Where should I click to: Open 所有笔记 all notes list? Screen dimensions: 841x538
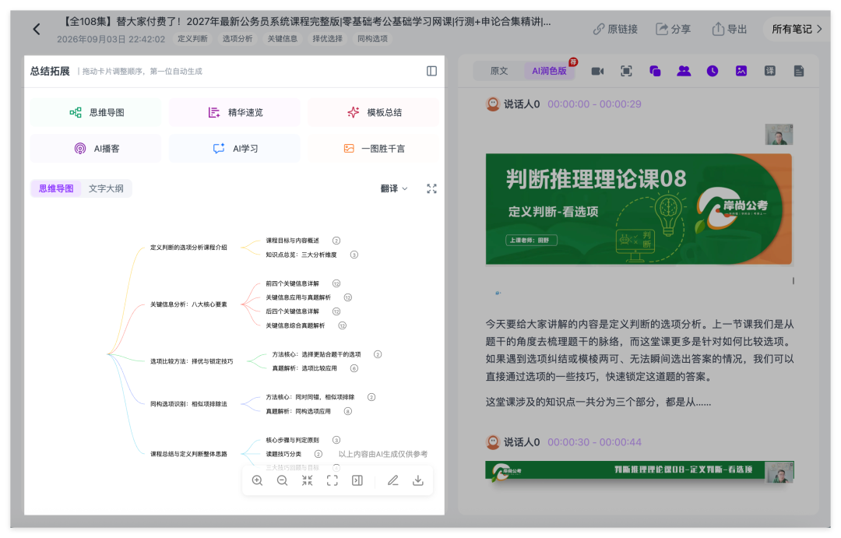[x=797, y=29]
